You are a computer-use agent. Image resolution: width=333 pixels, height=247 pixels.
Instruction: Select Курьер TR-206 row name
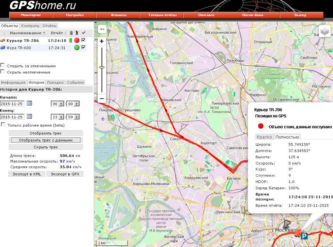(23, 40)
